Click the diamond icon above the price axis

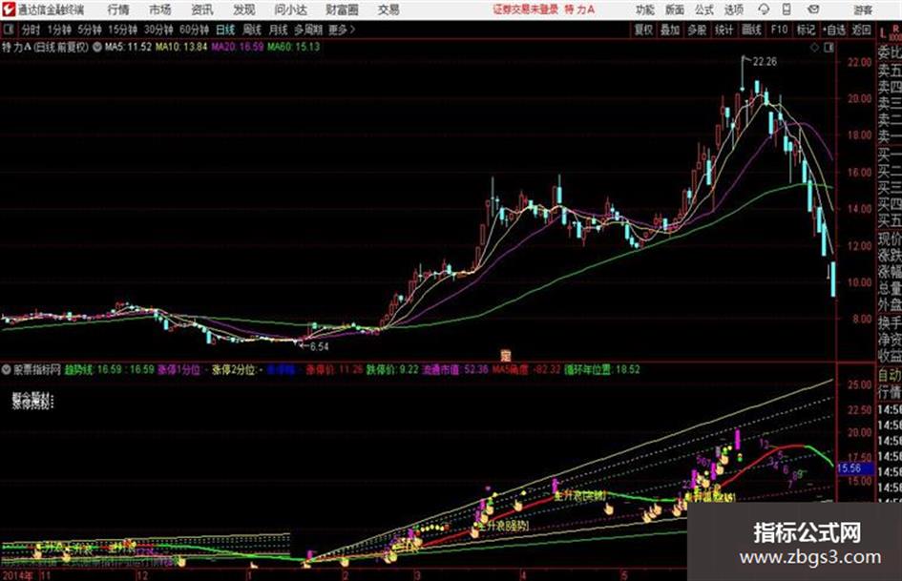click(814, 48)
